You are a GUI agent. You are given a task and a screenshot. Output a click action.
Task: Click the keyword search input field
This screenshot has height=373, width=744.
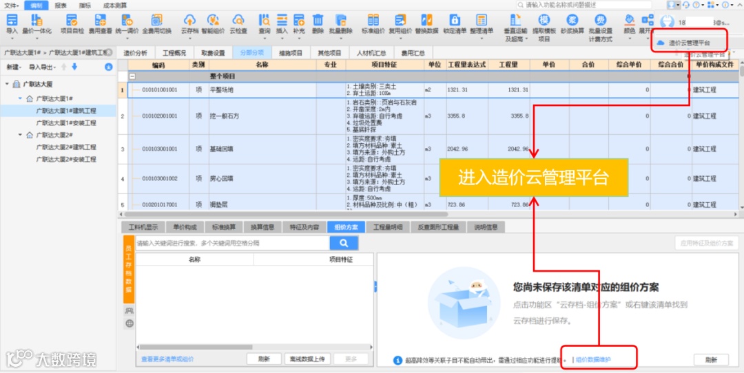point(233,243)
